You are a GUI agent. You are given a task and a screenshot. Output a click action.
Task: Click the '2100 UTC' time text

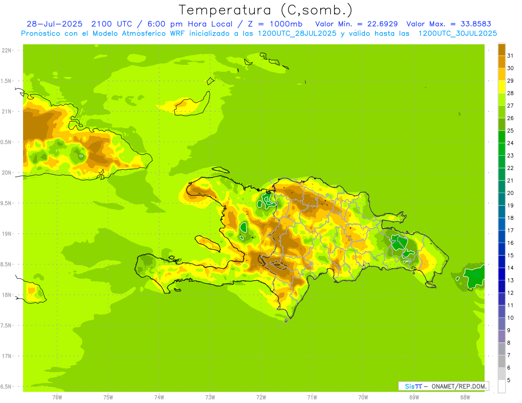click(x=110, y=24)
